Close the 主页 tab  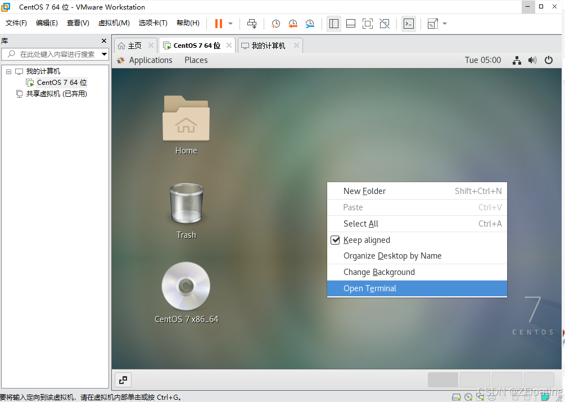point(151,46)
